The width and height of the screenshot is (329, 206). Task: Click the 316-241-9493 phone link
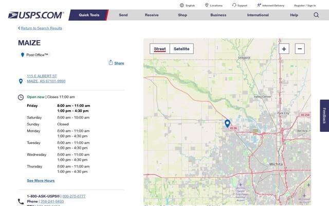(52, 201)
